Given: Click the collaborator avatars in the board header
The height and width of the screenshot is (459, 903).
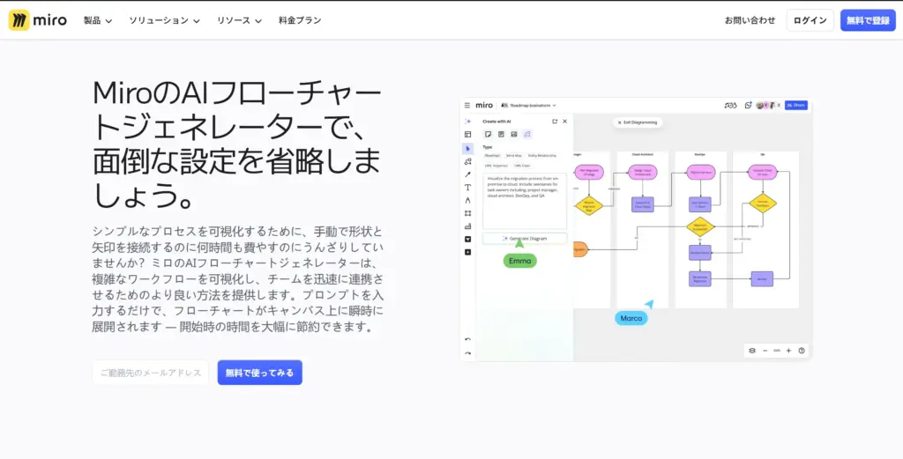Looking at the screenshot, I should (768, 105).
